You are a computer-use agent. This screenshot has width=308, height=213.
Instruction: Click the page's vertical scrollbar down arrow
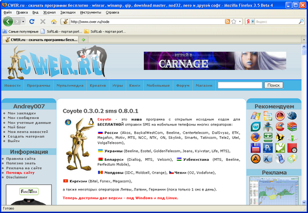coord(304,202)
